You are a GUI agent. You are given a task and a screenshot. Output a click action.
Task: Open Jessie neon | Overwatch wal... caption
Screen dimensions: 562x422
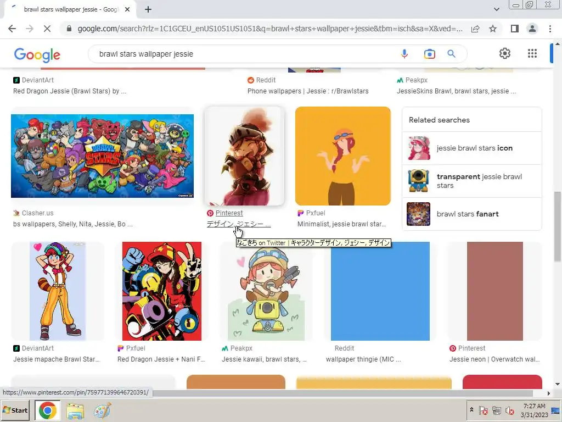pyautogui.click(x=494, y=359)
